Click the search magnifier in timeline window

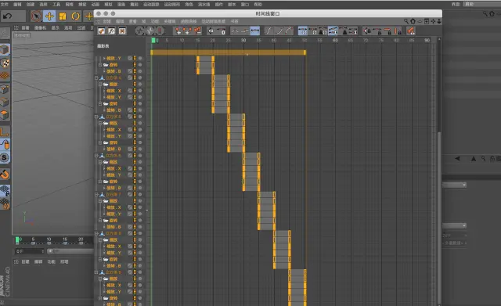click(x=406, y=21)
